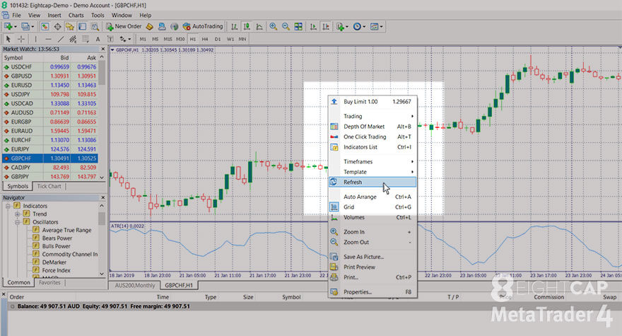Open Data Window crosshair-target icon
The width and height of the screenshot is (622, 336).
point(57,27)
